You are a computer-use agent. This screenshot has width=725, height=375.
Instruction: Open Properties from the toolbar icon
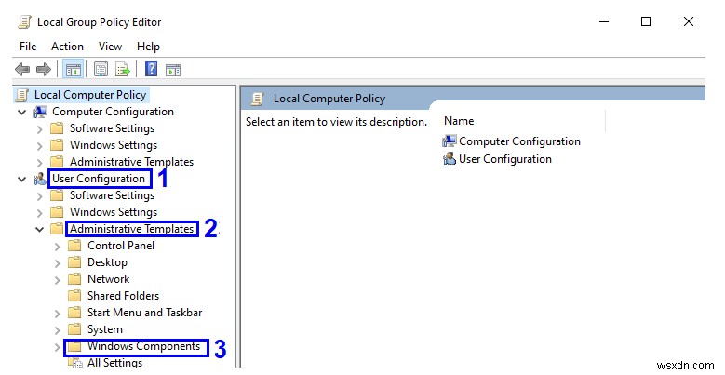(100, 70)
